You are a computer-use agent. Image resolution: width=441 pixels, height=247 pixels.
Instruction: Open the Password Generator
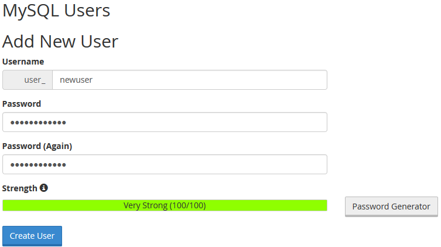(x=391, y=207)
